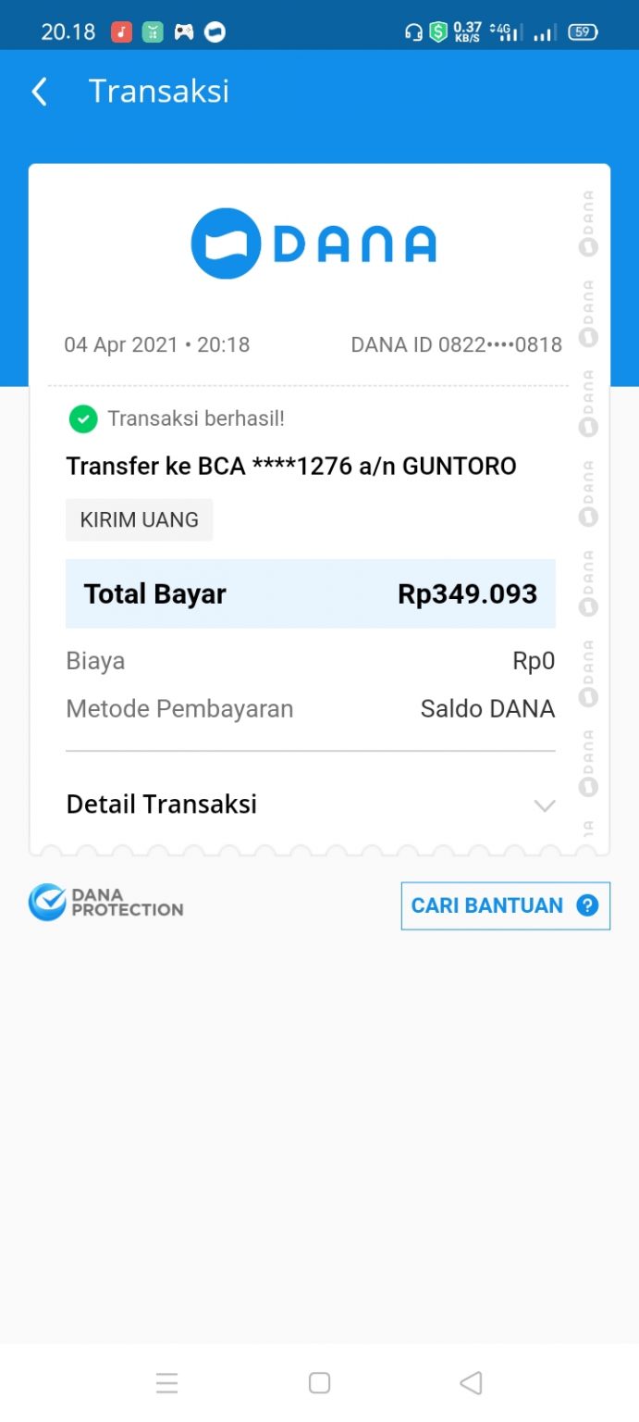
Task: Tap the question mark help icon
Action: click(x=587, y=905)
